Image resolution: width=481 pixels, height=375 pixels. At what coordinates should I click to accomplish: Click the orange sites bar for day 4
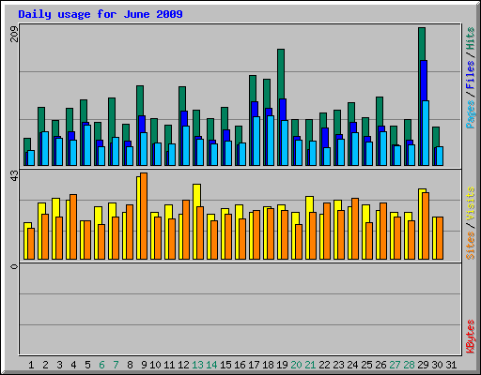pyautogui.click(x=73, y=227)
